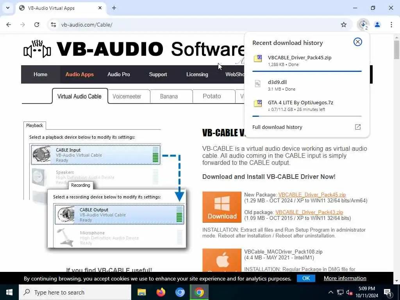Accept cookies with the OK button
The width and height of the screenshot is (400, 300).
point(306,278)
